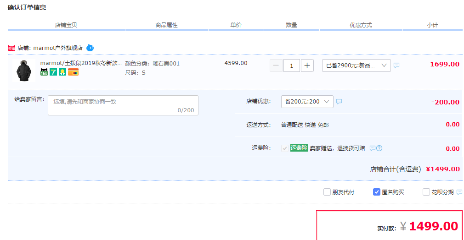464x240 pixels.
Task: Click the 颜色分类: 曜石黑001 attribute text
Action: pos(152,64)
